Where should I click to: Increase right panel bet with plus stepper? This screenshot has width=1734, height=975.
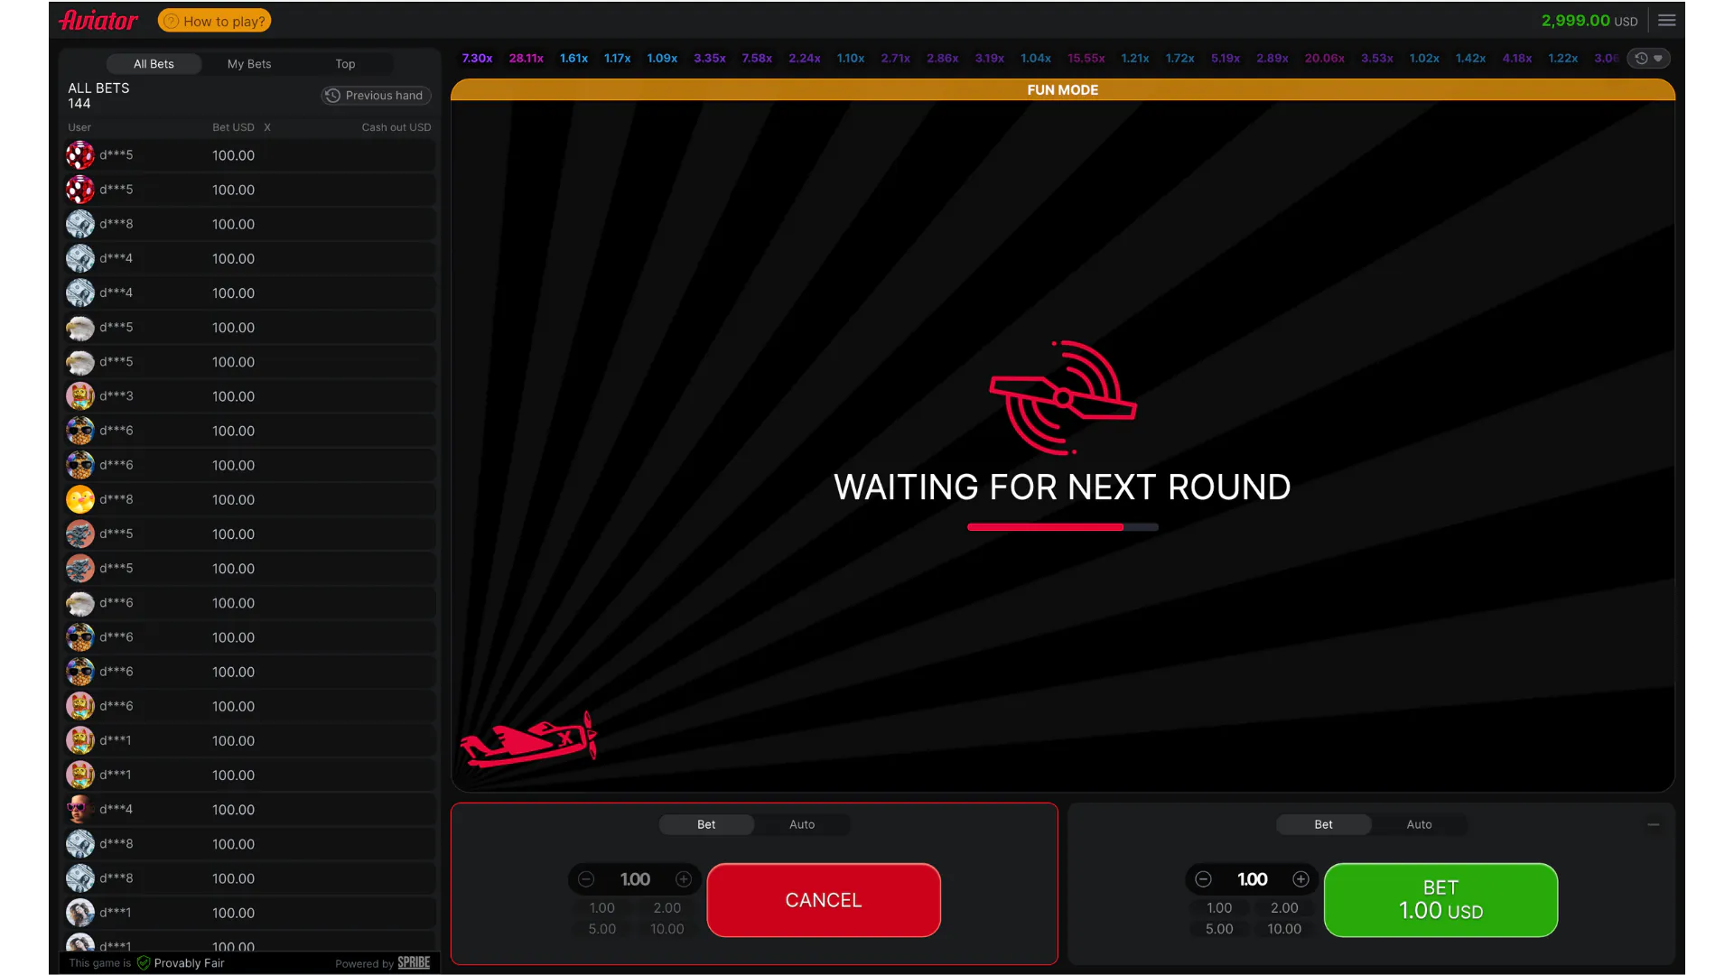(1300, 879)
